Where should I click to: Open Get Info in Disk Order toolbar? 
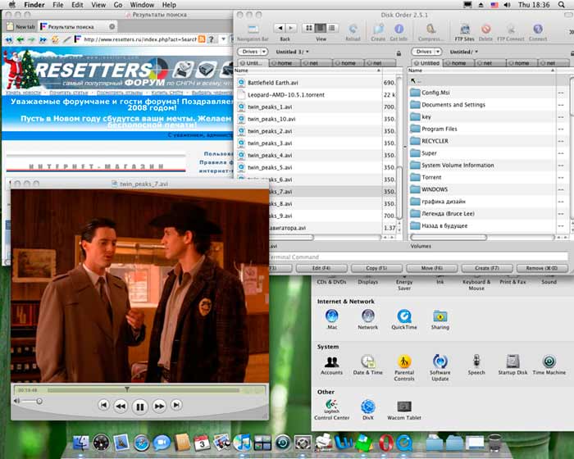click(x=399, y=29)
